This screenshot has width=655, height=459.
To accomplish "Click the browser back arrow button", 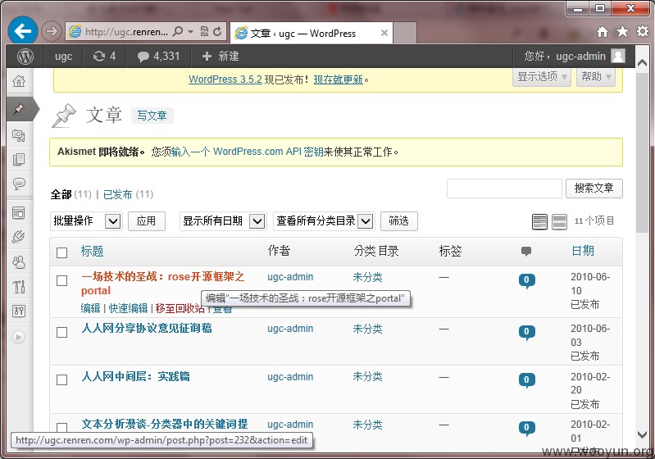I will 23,30.
